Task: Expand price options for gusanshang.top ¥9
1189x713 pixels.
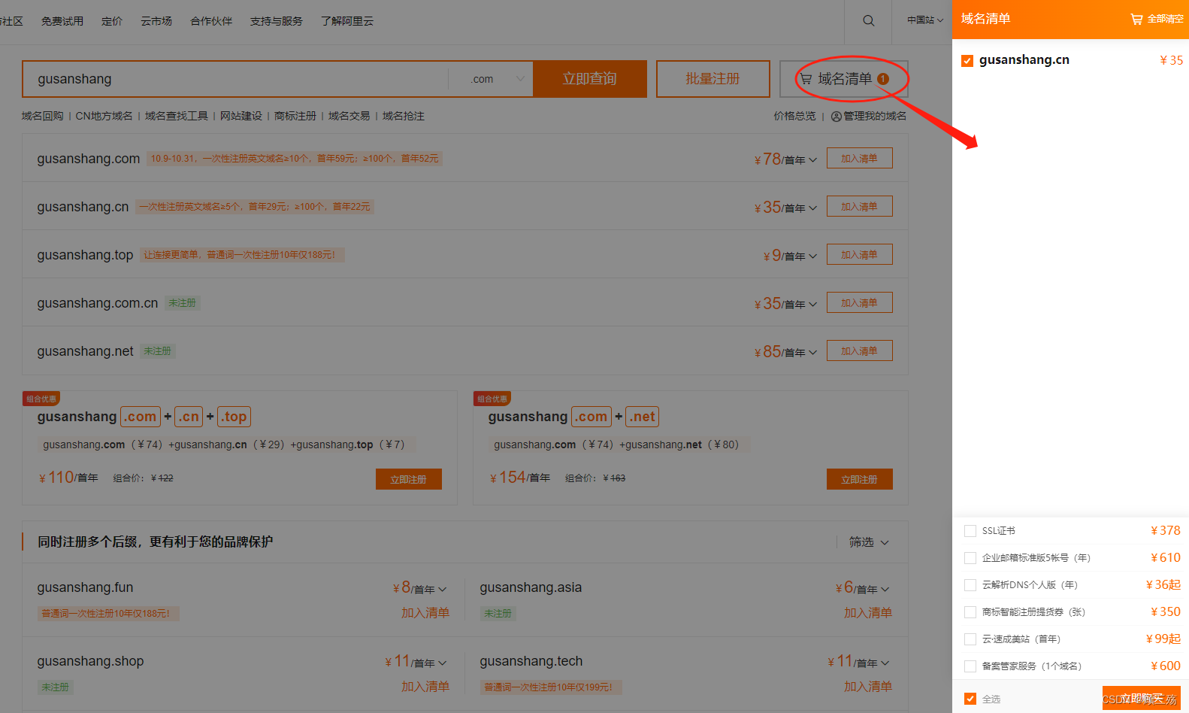Action: pos(812,256)
